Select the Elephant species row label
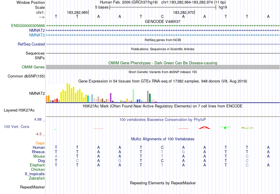The height and width of the screenshot is (194, 280). tap(37, 165)
